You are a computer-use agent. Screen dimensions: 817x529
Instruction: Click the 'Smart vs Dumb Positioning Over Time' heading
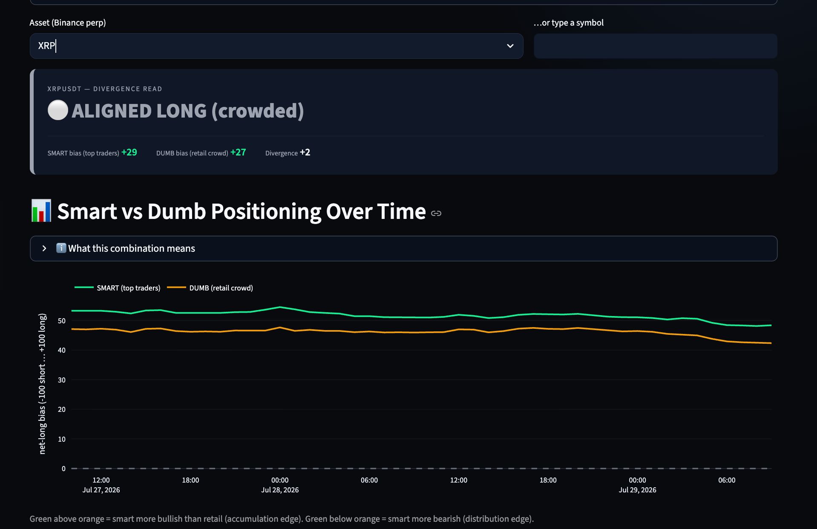point(242,211)
